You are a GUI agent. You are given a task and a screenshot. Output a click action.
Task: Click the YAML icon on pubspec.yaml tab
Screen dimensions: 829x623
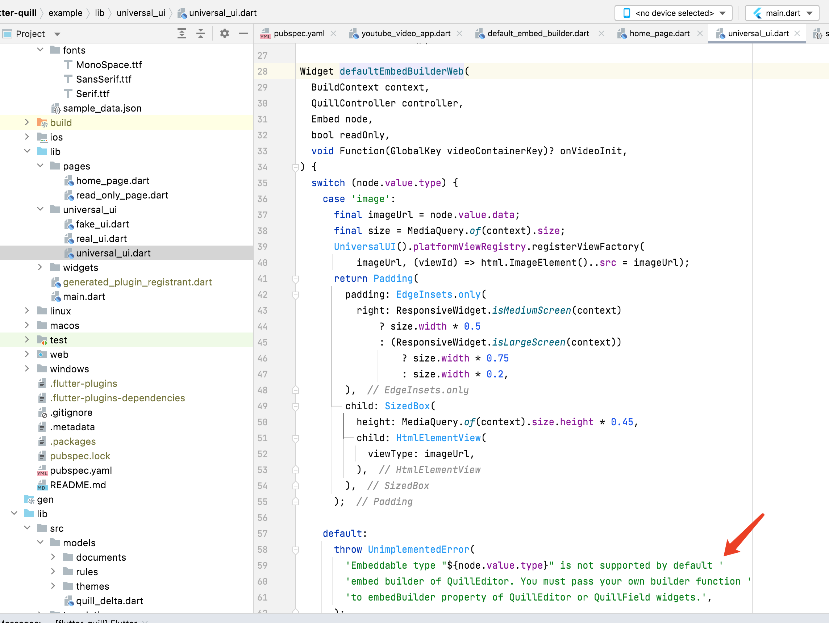coord(266,33)
